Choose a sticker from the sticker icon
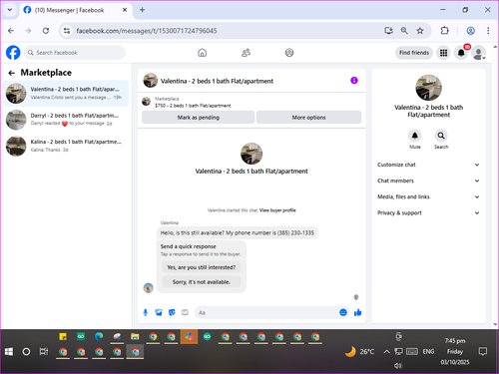The image size is (499, 374). pyautogui.click(x=172, y=312)
